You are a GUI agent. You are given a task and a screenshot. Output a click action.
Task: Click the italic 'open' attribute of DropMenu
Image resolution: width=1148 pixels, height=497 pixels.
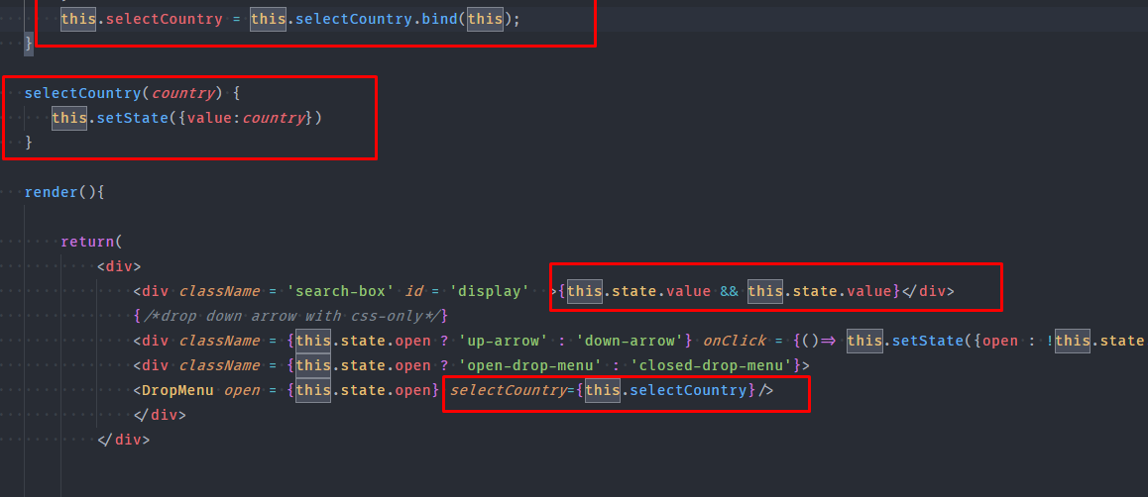coord(242,390)
